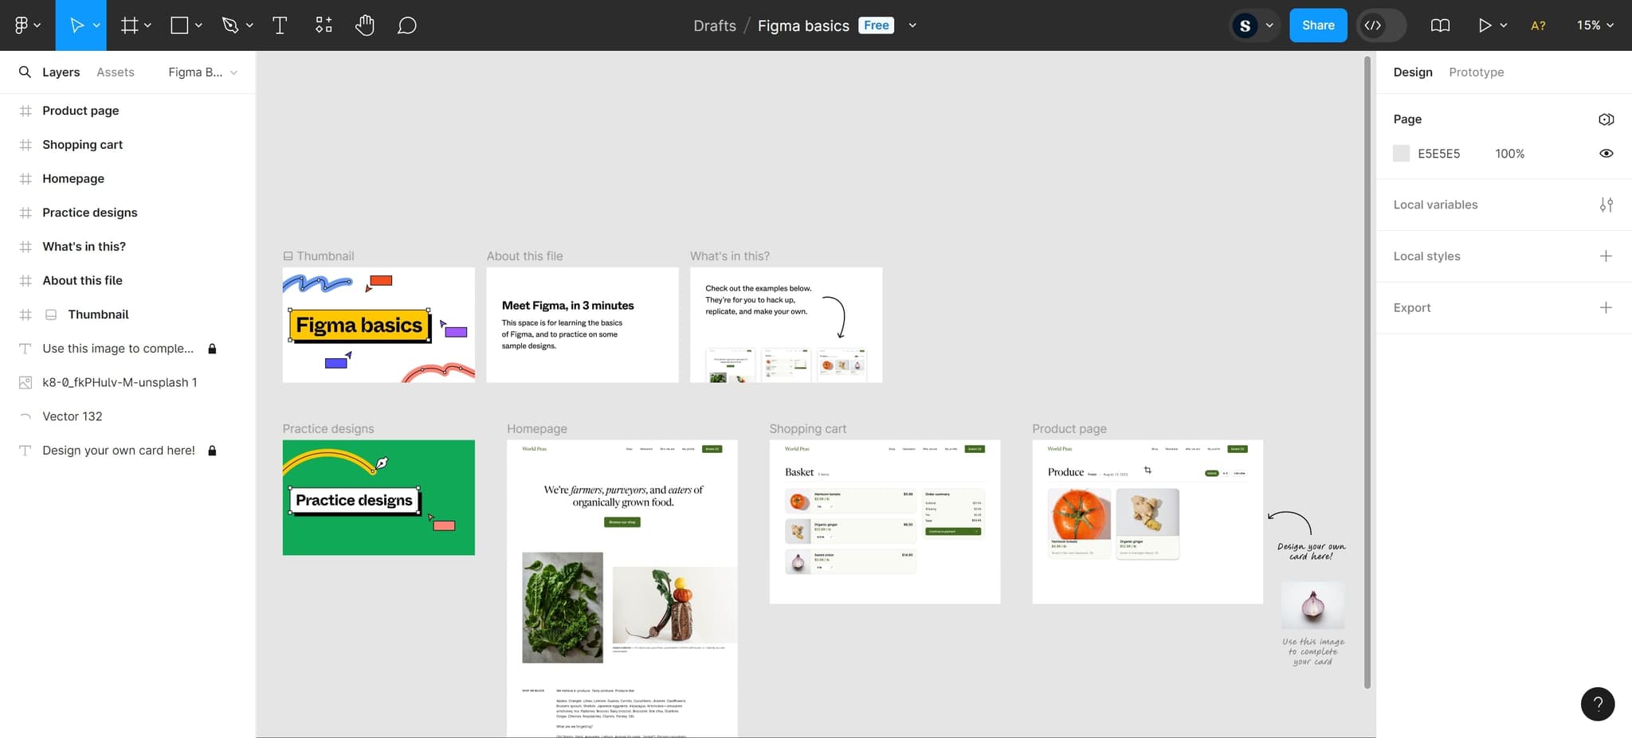The image size is (1632, 738).
Task: Switch to the Prototype tab
Action: (x=1476, y=72)
